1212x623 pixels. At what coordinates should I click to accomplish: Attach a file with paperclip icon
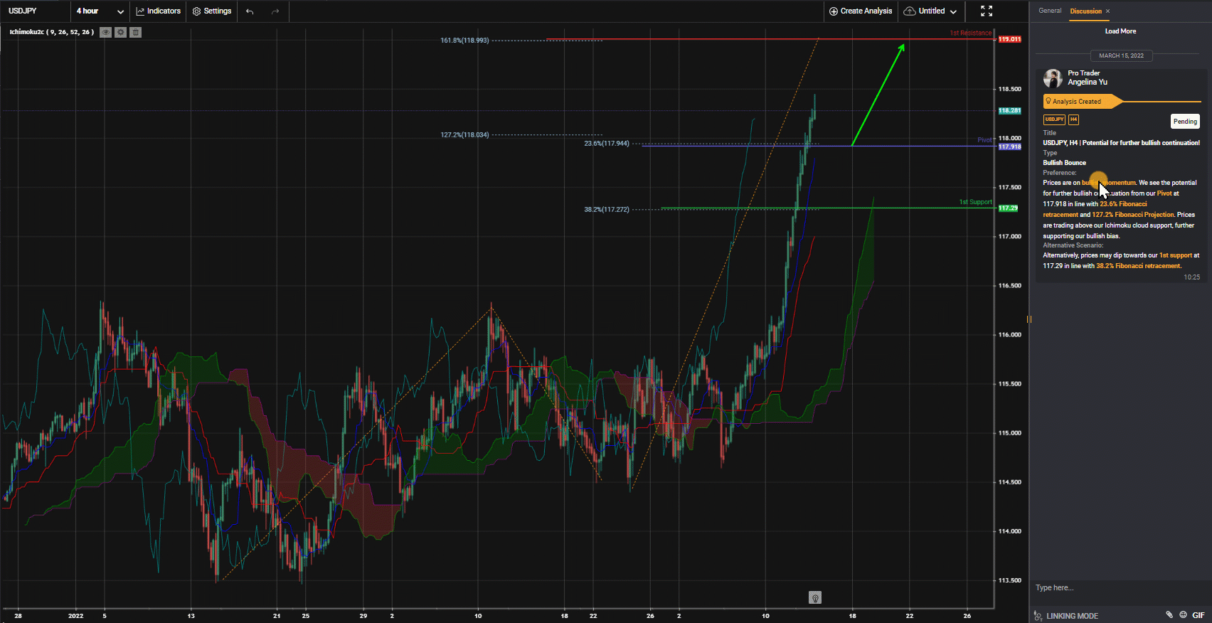[1169, 615]
